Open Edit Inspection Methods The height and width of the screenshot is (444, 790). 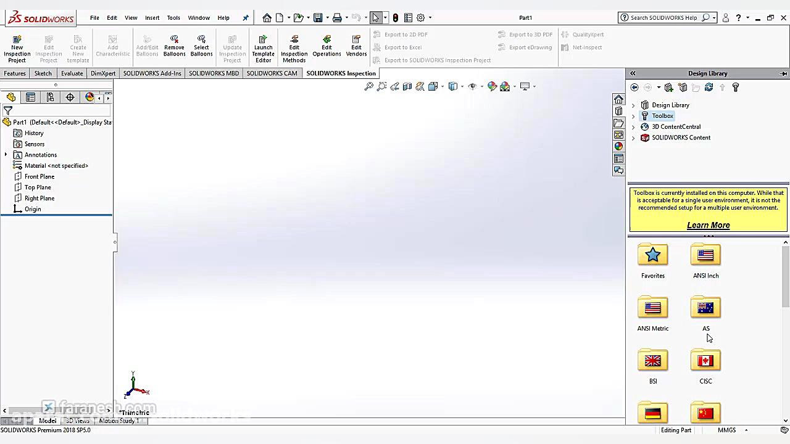click(294, 48)
